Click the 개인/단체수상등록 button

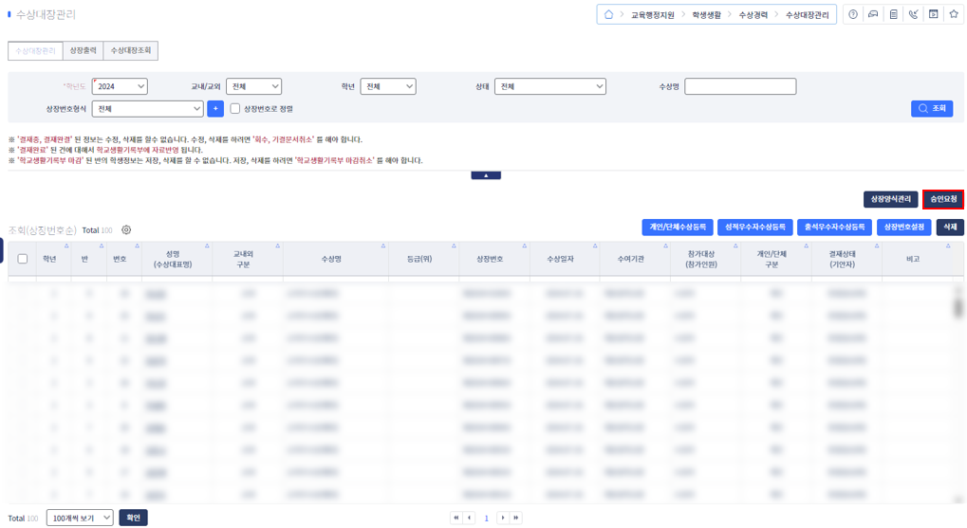tap(678, 227)
